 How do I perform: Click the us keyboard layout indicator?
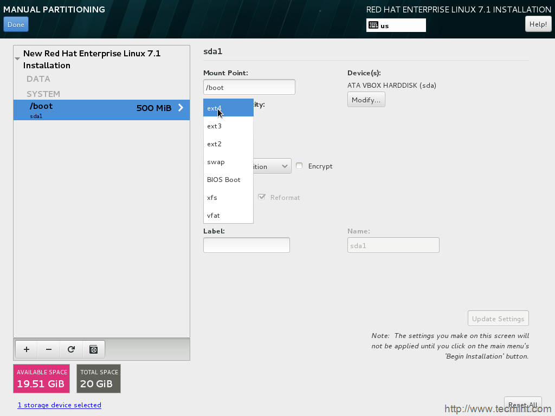396,25
